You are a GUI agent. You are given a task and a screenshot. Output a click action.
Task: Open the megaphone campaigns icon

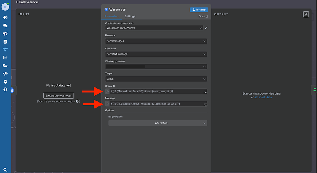click(5, 34)
